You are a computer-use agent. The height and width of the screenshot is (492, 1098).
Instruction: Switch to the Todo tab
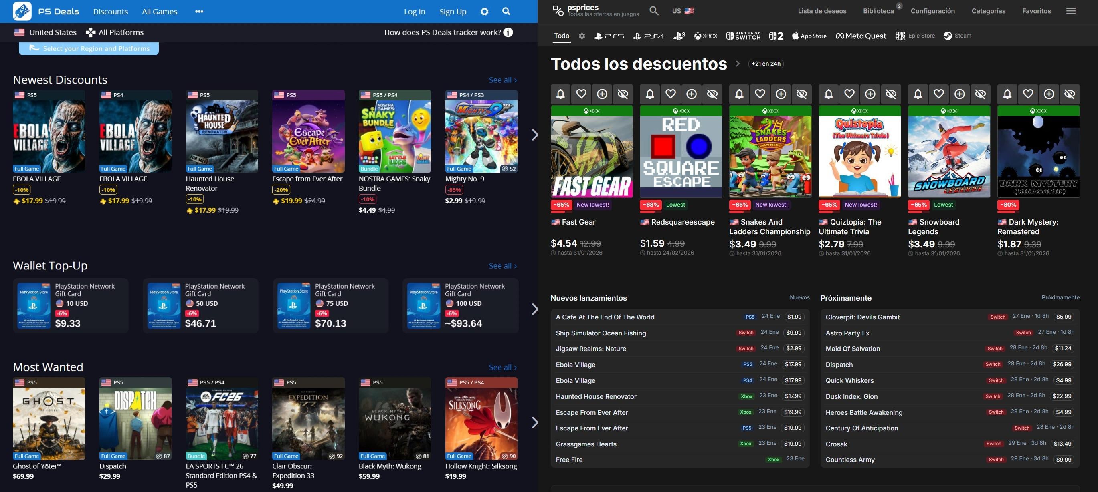[x=561, y=36]
